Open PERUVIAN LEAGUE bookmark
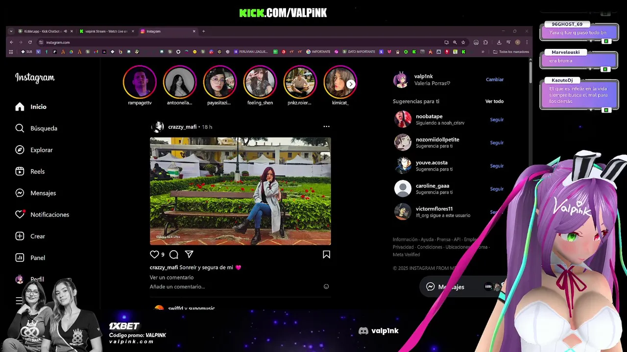Screen dimensions: 627x352 [250, 51]
